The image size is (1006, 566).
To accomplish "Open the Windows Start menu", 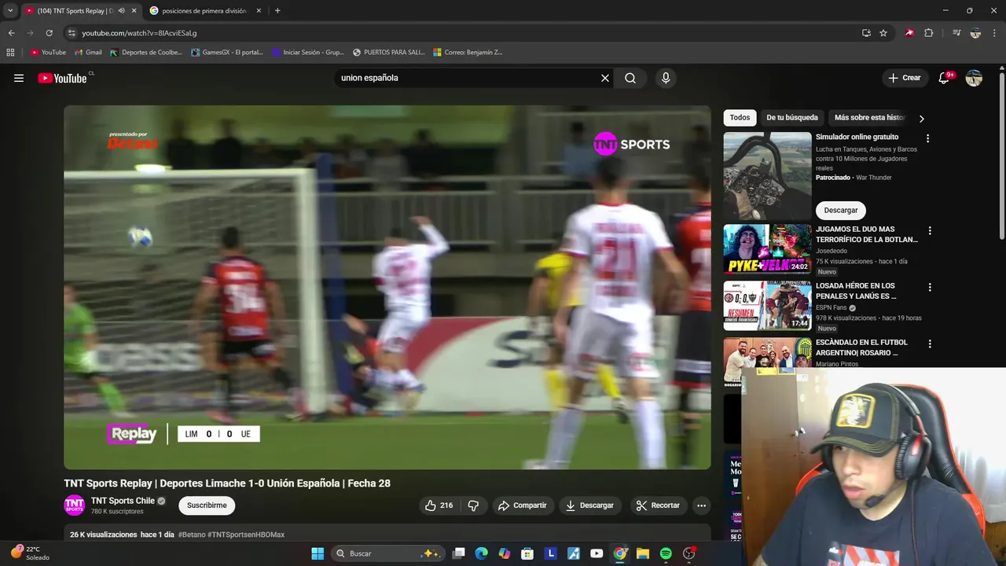I will [x=318, y=553].
